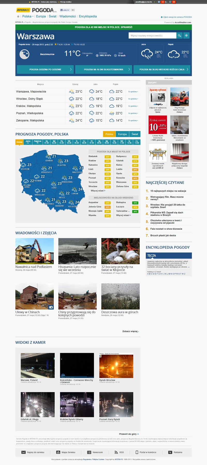207x465 pixels.
Task: Click the home icon in navigation
Action: click(x=18, y=16)
